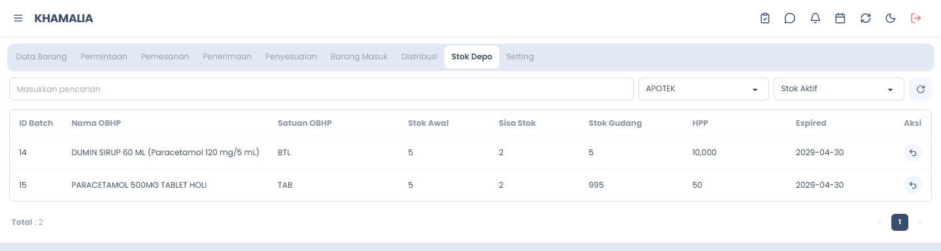Switch to Permintaan tab
Image resolution: width=941 pixels, height=251 pixels.
coord(104,57)
